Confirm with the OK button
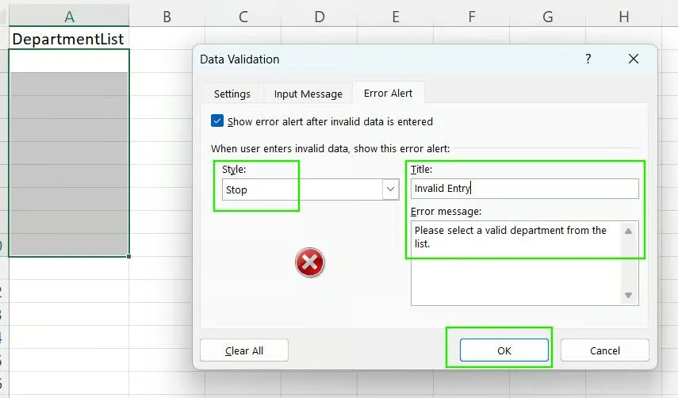678x398 pixels. click(x=504, y=350)
